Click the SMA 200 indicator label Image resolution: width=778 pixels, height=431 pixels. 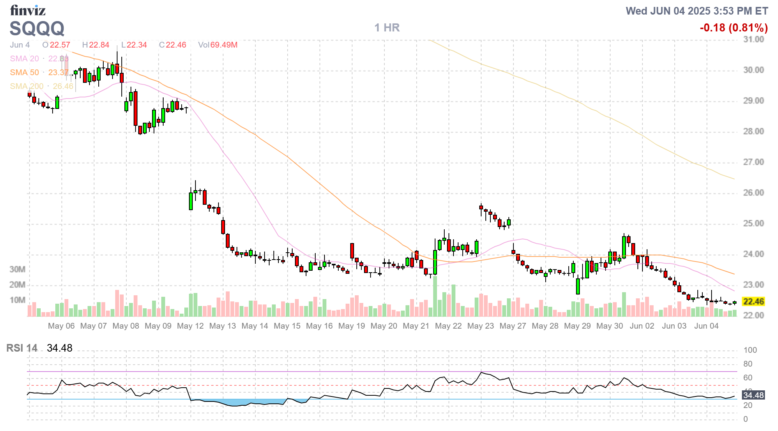point(26,86)
